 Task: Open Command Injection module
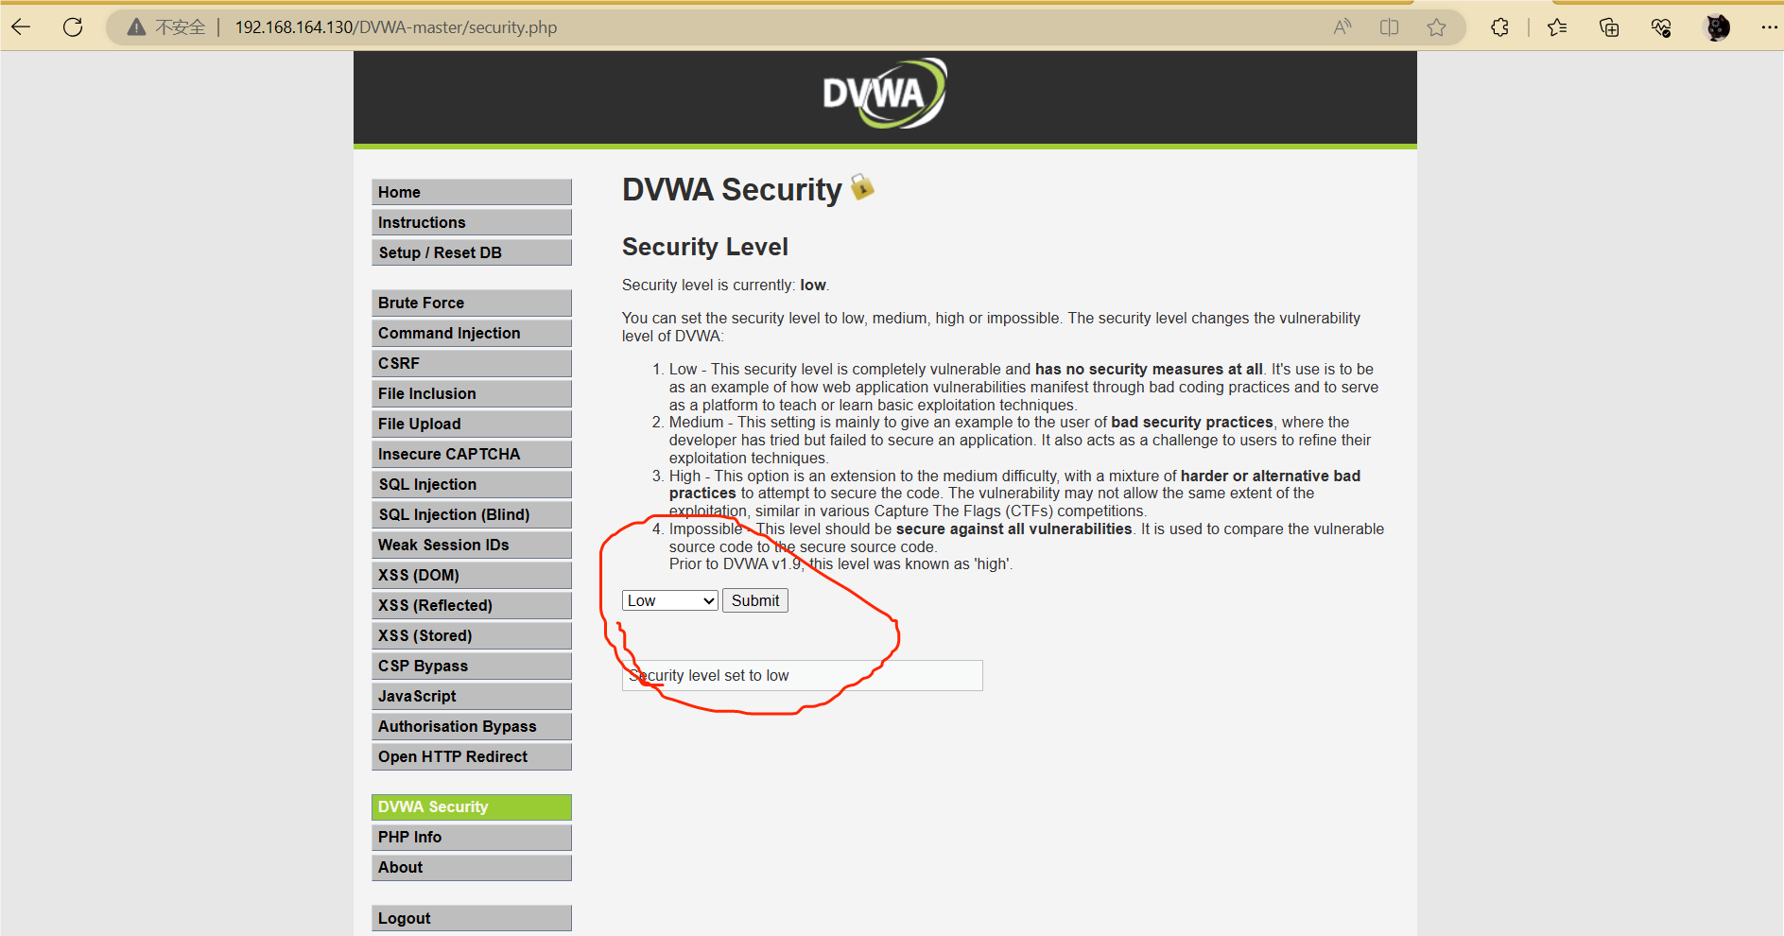[x=472, y=333]
